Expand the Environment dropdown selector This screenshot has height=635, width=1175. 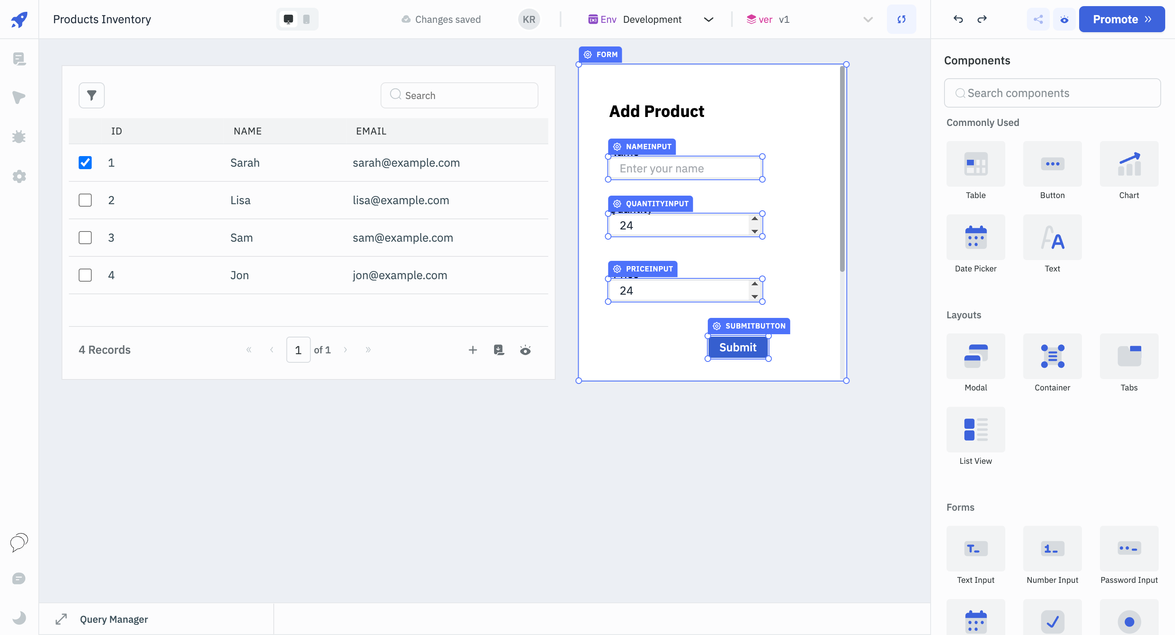[x=708, y=19]
